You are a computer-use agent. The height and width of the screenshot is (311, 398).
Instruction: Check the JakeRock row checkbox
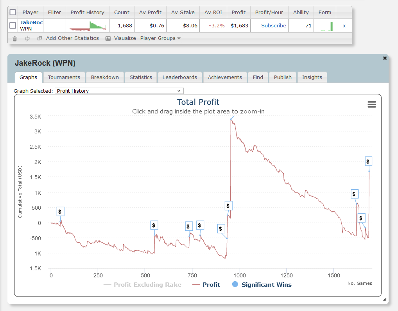point(13,25)
